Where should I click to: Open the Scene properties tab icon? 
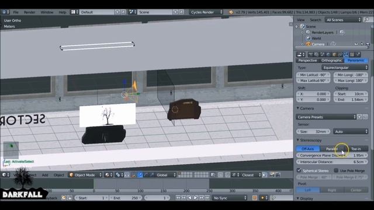point(323,54)
